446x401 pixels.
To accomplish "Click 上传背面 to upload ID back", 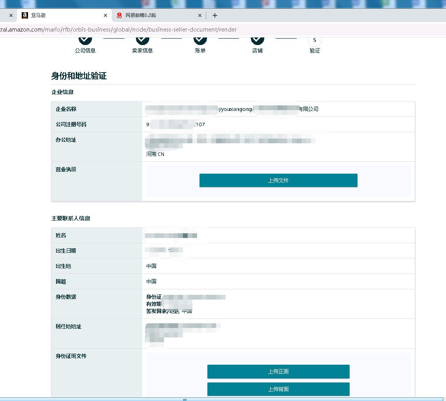I will click(x=278, y=389).
